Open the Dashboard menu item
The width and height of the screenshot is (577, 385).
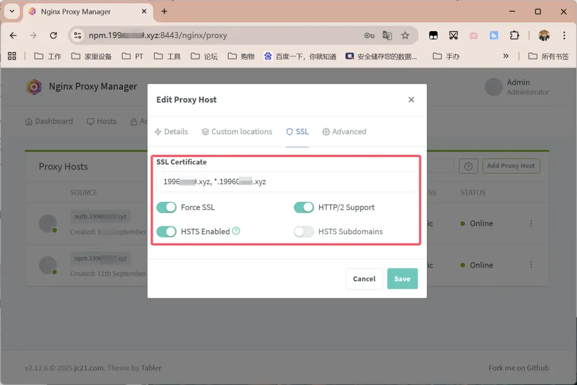[49, 121]
